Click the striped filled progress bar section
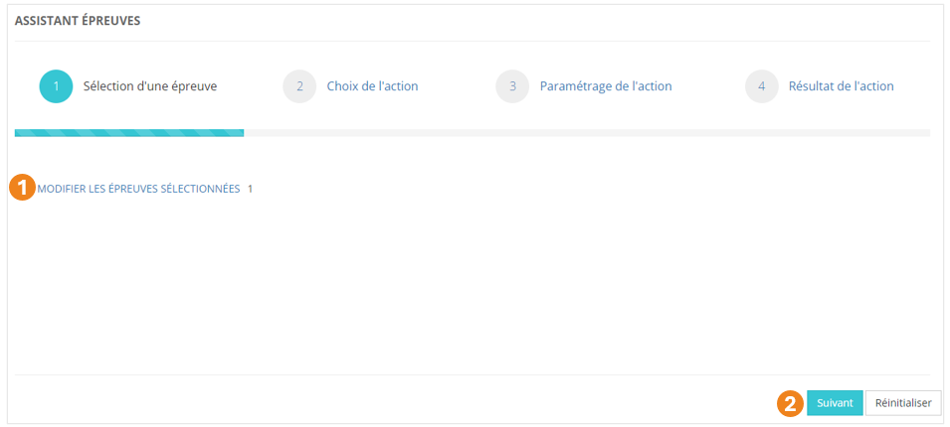Viewport: 950px width, 427px height. (x=129, y=132)
